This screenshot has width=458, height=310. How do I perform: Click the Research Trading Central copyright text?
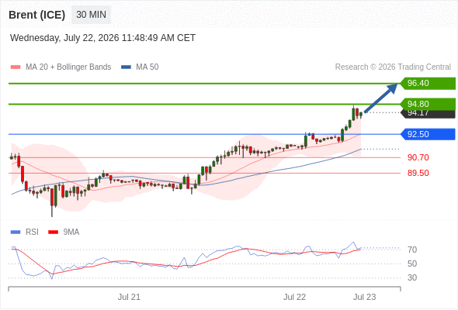(393, 67)
